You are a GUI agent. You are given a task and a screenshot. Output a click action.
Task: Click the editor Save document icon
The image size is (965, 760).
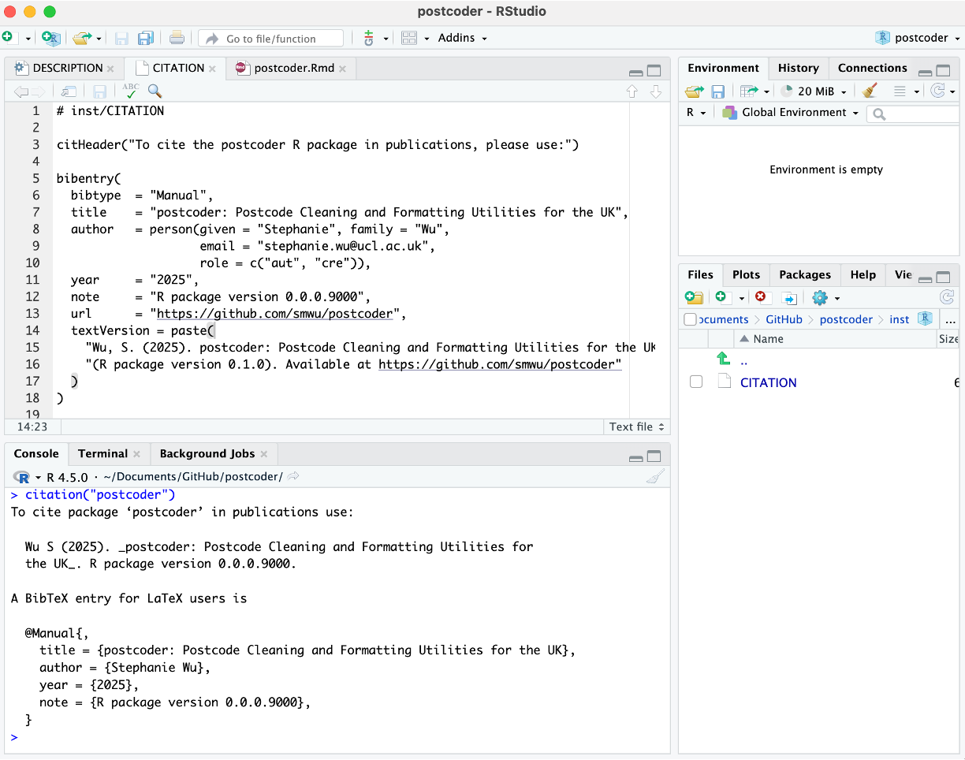tap(99, 91)
